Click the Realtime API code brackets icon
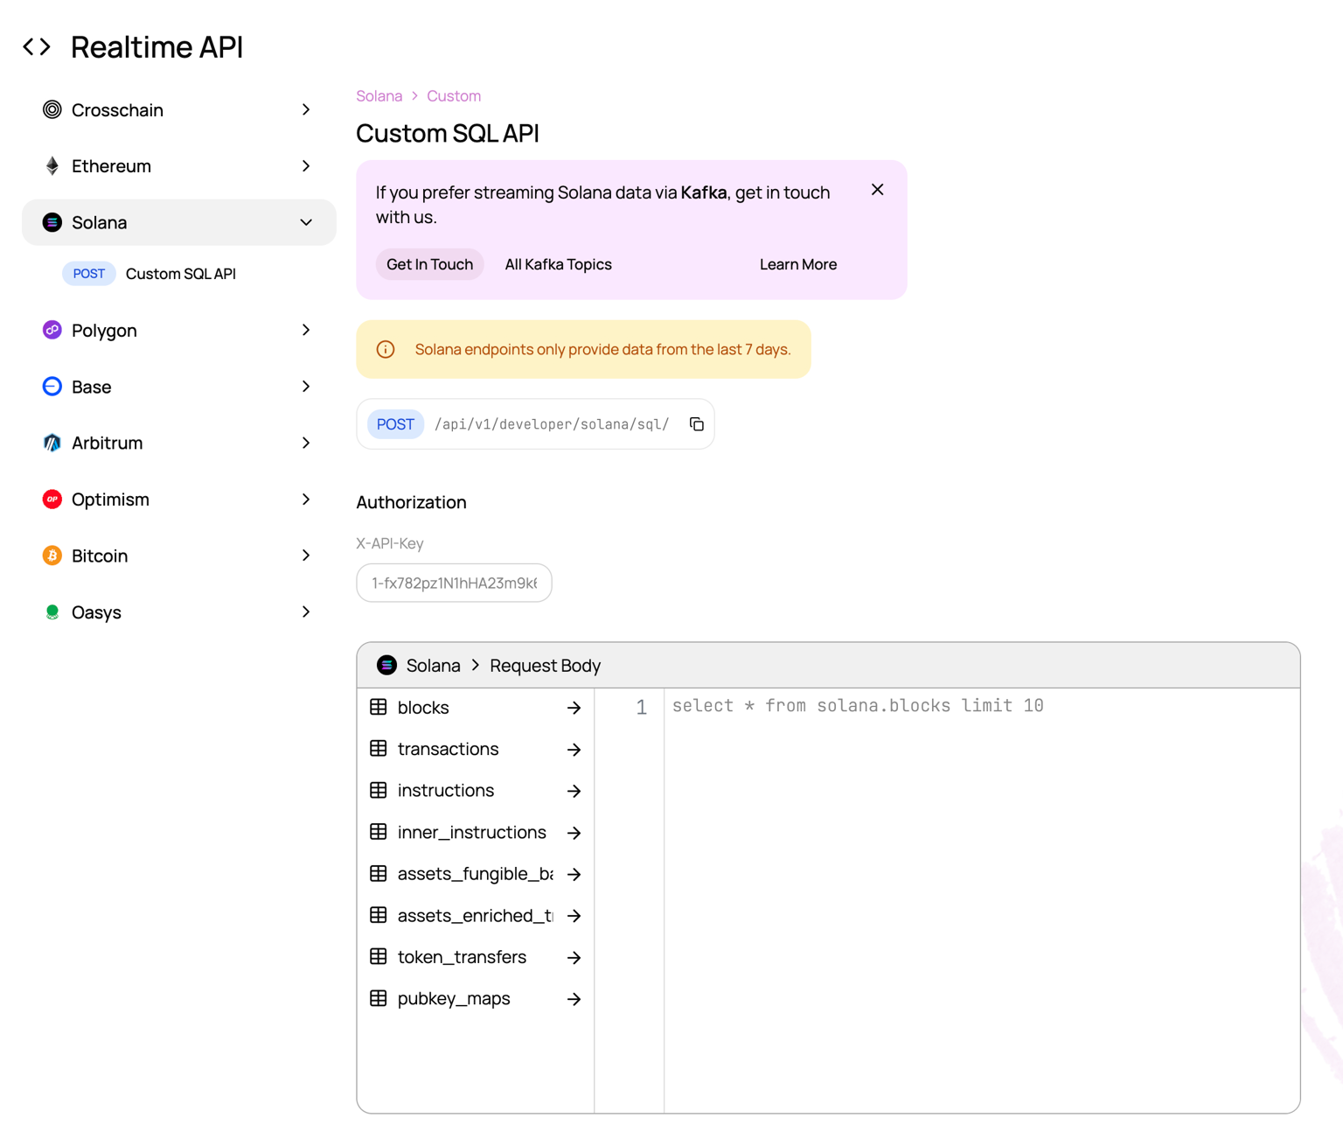 point(37,46)
